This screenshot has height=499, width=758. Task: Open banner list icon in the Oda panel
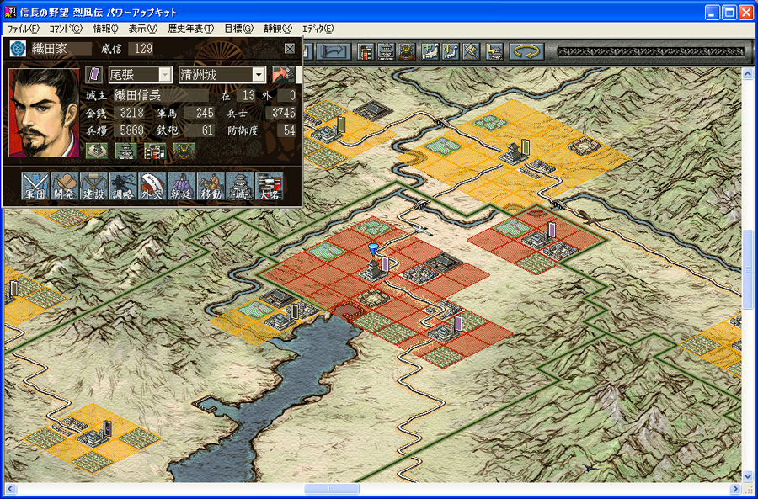(155, 151)
